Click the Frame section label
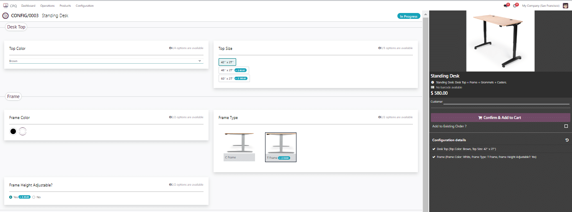This screenshot has width=572, height=212. tap(13, 96)
